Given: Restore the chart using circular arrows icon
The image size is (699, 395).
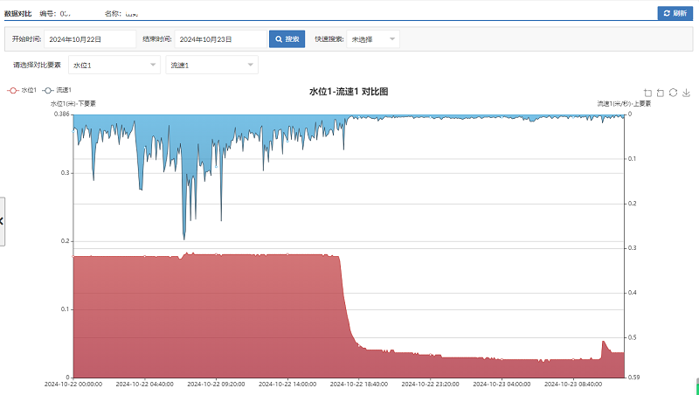Looking at the screenshot, I should (x=674, y=92).
